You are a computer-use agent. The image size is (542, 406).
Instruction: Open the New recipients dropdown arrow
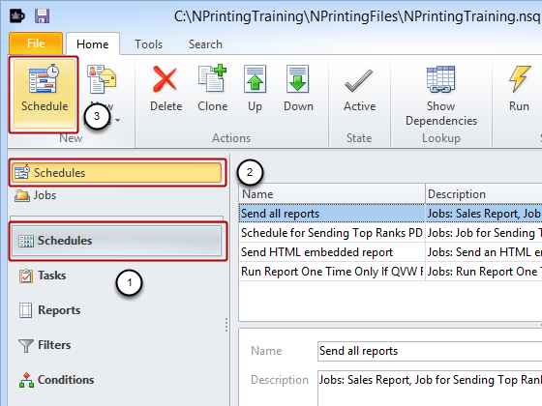point(117,120)
